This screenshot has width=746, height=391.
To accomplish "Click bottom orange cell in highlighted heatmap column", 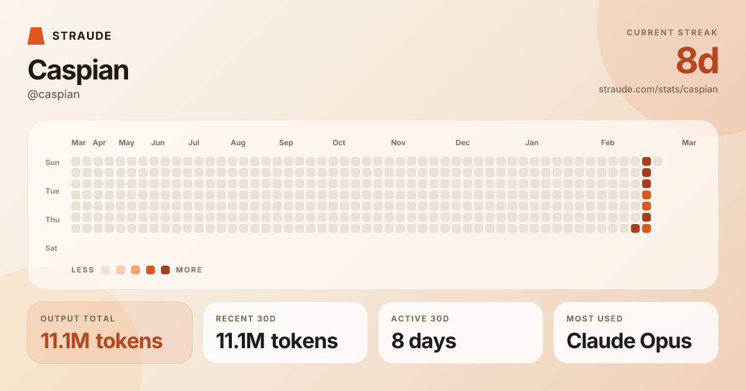I will click(x=647, y=228).
